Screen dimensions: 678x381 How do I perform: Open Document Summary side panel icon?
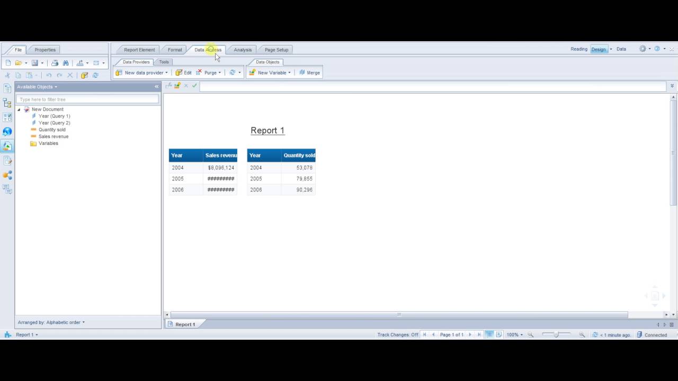coord(7,88)
